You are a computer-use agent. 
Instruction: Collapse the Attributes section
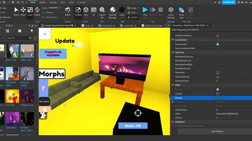point(173,122)
